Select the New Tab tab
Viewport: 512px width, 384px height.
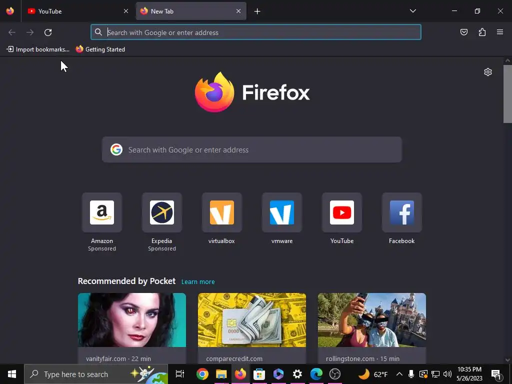pos(191,11)
